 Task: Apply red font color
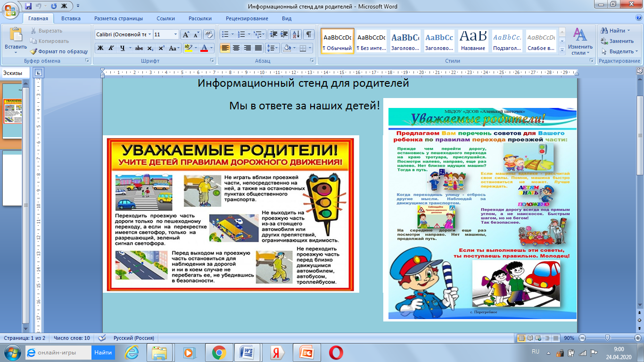point(204,48)
